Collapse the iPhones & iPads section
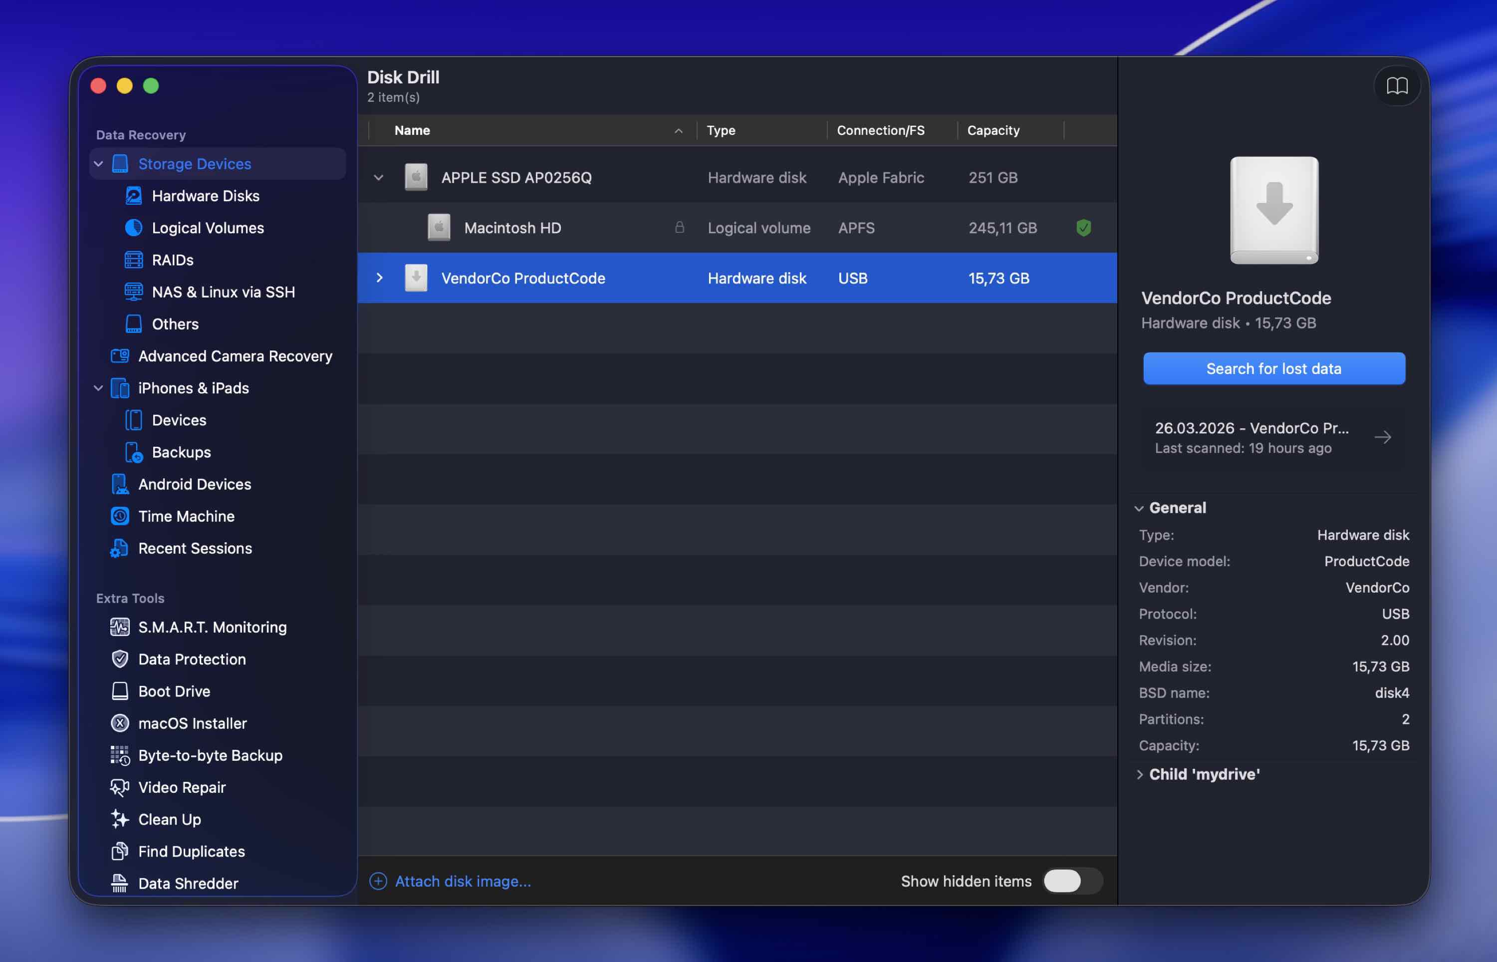Image resolution: width=1497 pixels, height=962 pixels. [x=99, y=388]
